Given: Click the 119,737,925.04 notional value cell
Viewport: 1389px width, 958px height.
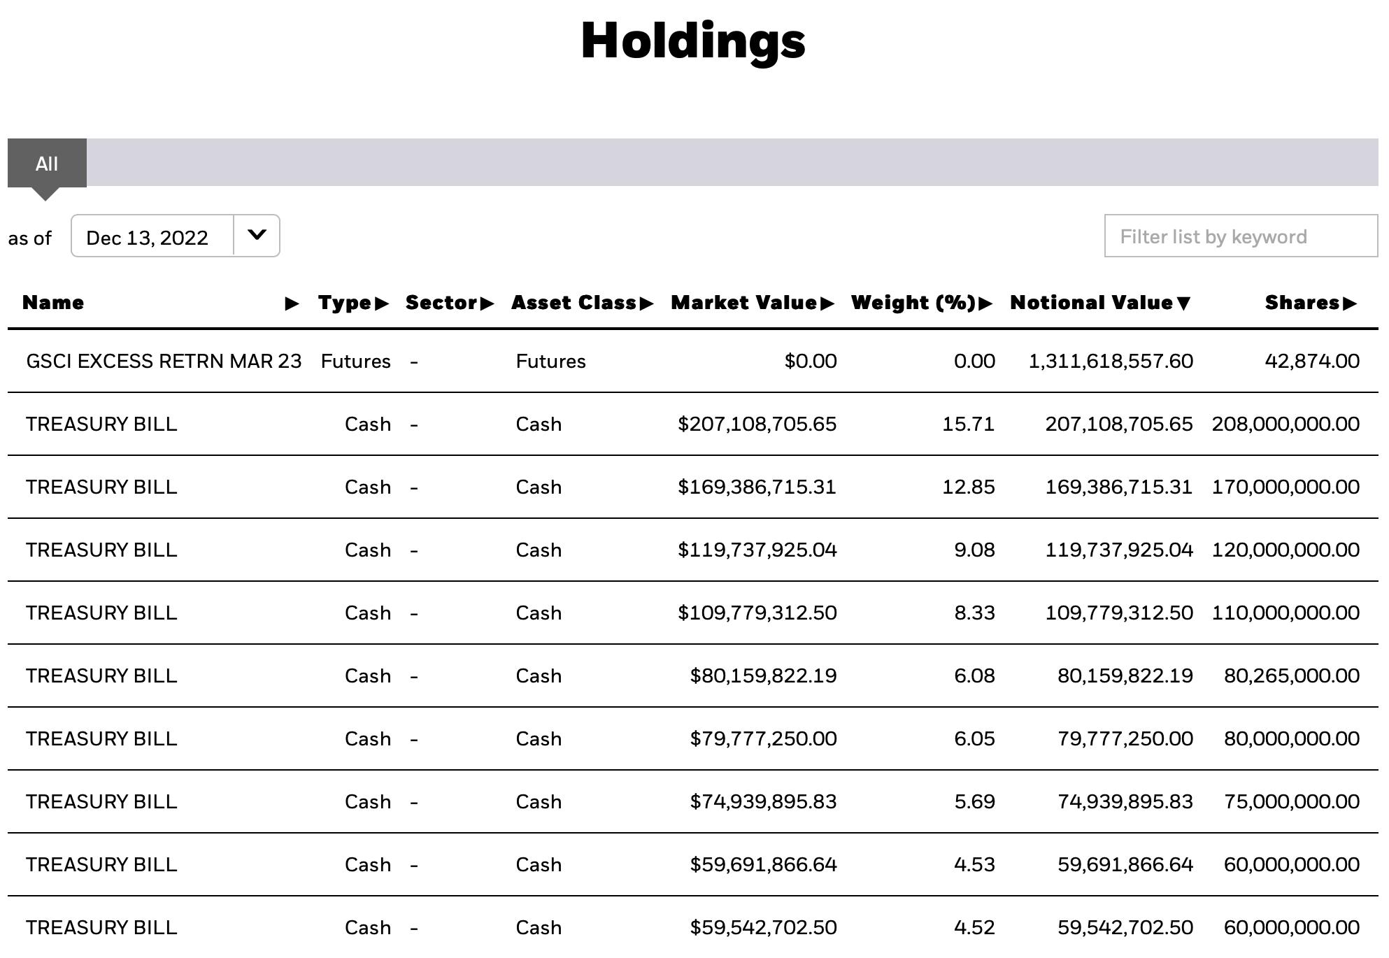Looking at the screenshot, I should 1119,550.
